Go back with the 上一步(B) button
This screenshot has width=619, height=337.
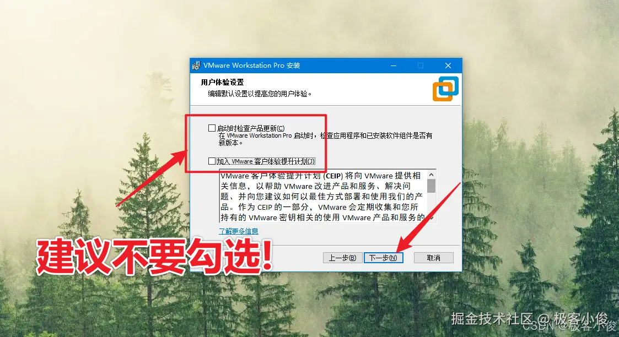[x=342, y=258]
